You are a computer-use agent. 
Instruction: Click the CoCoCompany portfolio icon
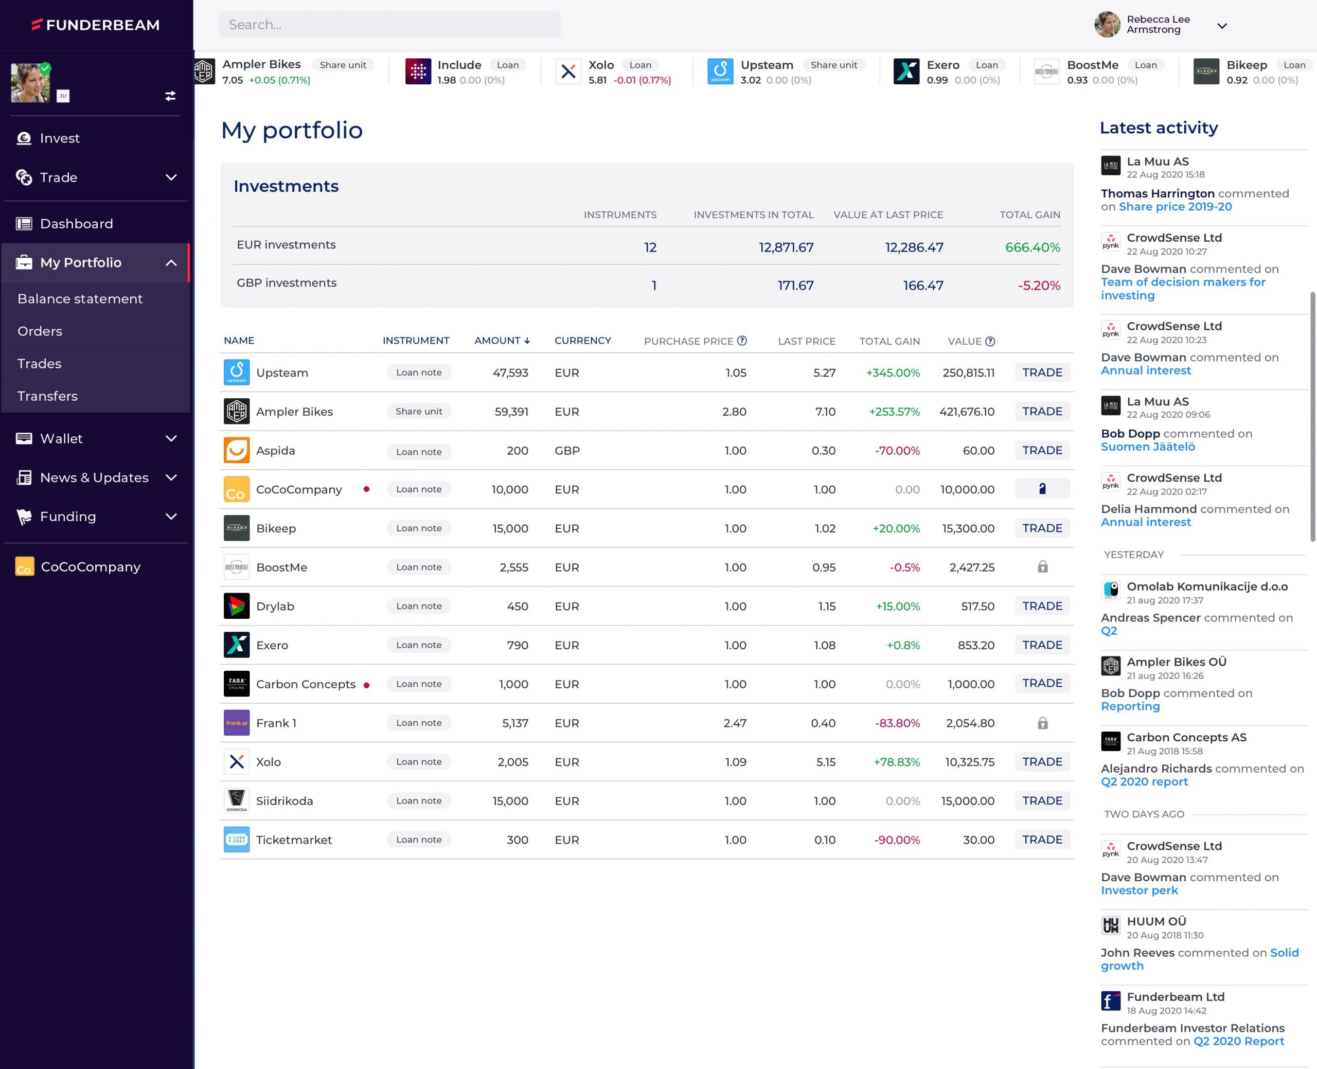[24, 566]
